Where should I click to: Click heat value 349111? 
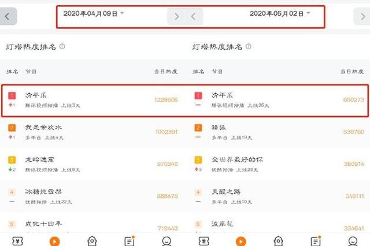click(x=354, y=196)
